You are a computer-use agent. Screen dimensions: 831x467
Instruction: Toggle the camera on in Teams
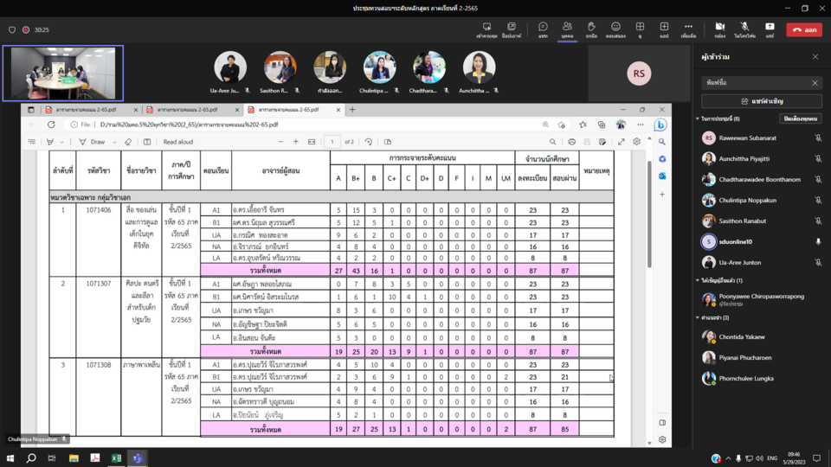(719, 29)
